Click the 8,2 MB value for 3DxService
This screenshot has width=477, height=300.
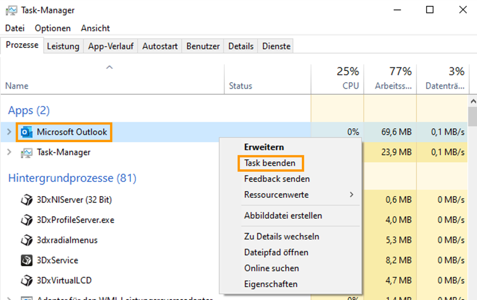tap(399, 261)
